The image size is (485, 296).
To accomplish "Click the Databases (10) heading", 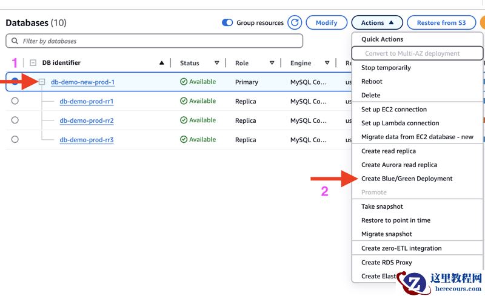I will (36, 22).
